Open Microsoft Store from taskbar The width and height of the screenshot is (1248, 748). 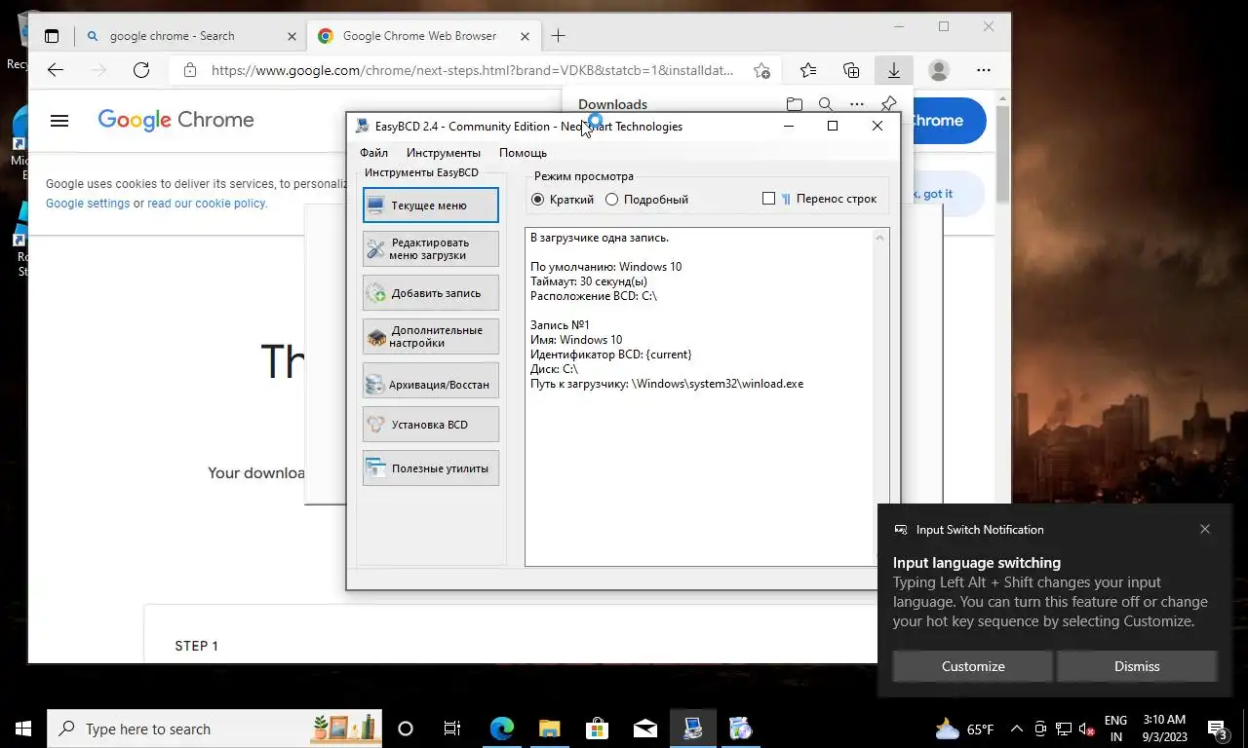click(x=597, y=729)
